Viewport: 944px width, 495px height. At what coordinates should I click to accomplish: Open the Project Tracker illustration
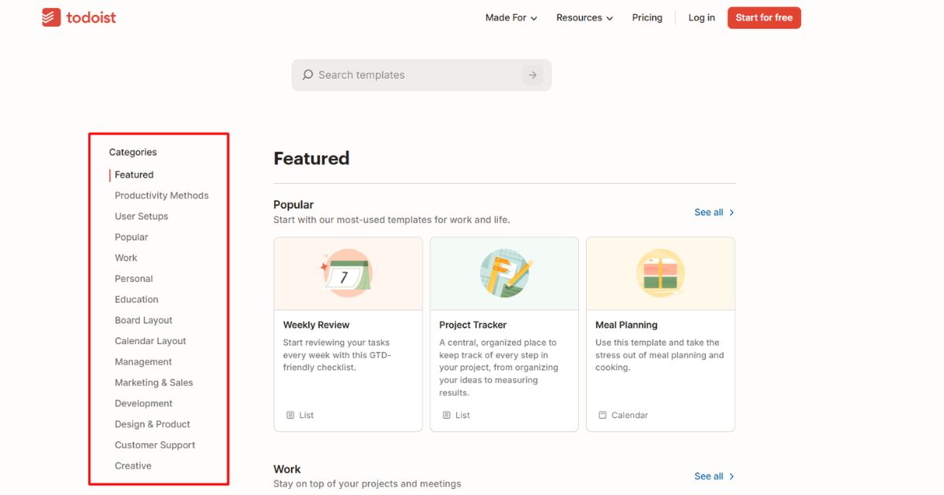point(504,273)
